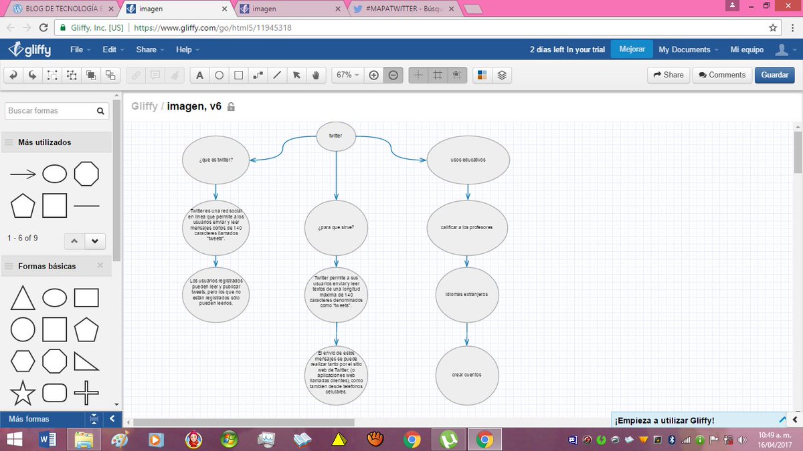This screenshot has height=451, width=803.
Task: Select the Connector tool
Action: pyautogui.click(x=258, y=75)
